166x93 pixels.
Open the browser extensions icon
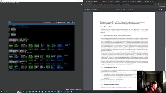click(159, 4)
